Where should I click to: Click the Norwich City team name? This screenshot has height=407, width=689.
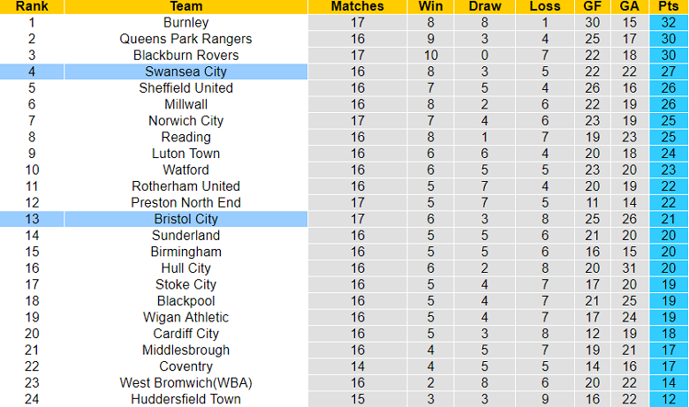[185, 121]
